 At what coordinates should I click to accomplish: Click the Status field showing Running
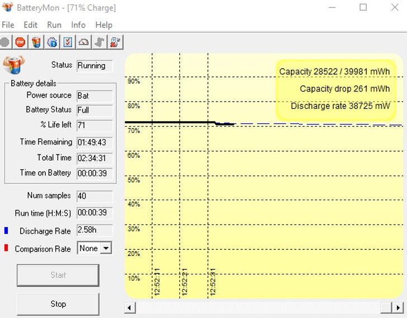pyautogui.click(x=94, y=66)
